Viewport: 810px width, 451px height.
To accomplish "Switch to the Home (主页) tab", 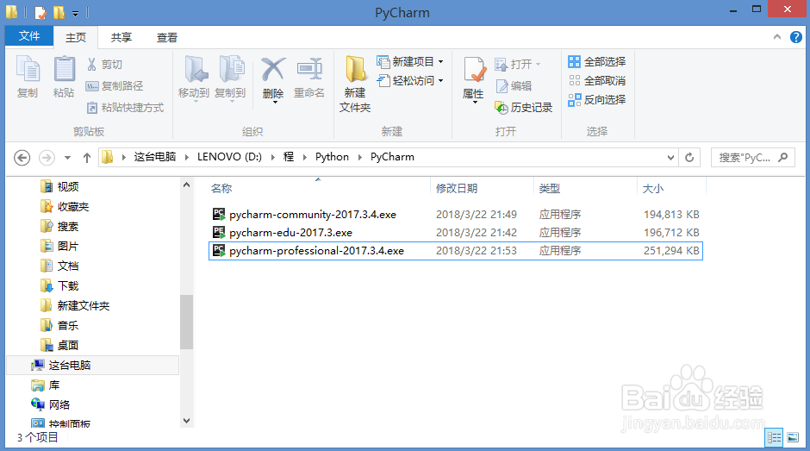I will point(76,37).
